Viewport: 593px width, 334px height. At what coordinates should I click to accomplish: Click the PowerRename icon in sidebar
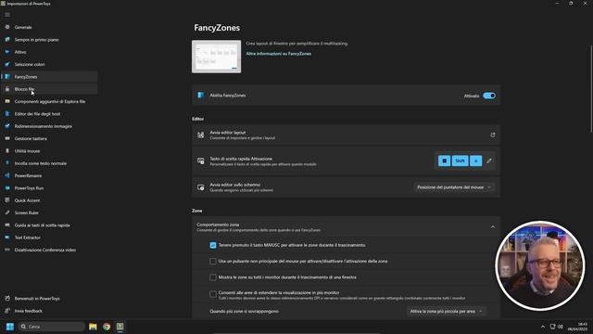(7, 175)
